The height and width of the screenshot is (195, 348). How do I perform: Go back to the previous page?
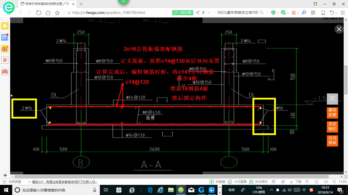pyautogui.click(x=21, y=13)
